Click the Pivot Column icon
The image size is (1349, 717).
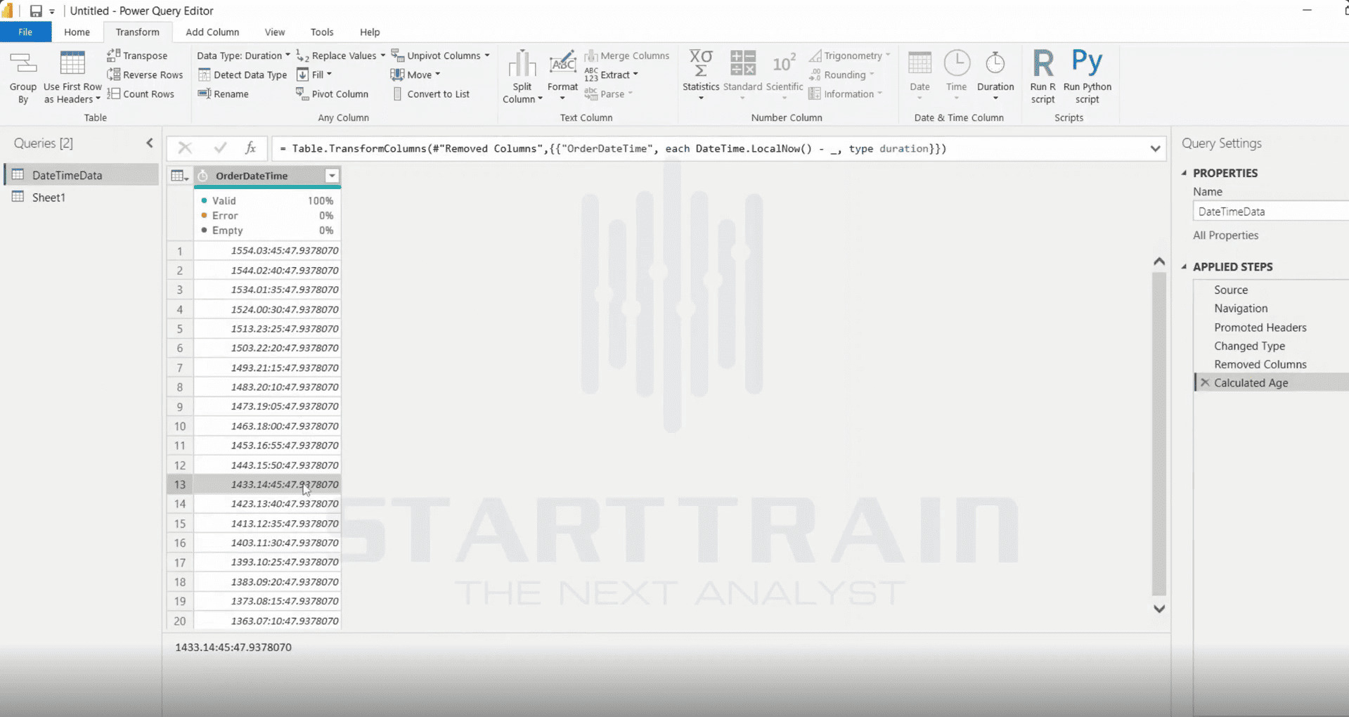point(302,93)
